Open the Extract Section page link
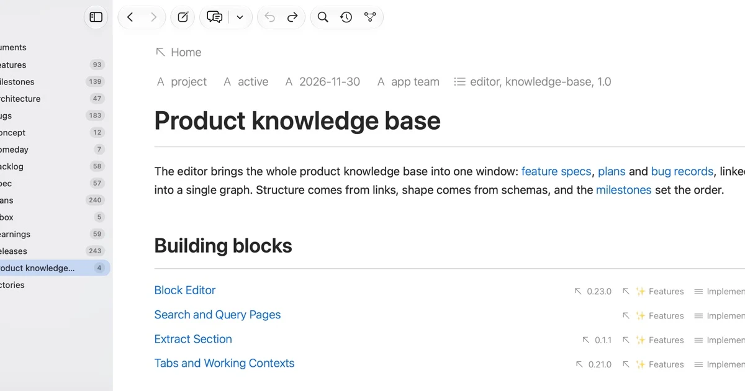Viewport: 745px width, 391px height. (x=193, y=339)
